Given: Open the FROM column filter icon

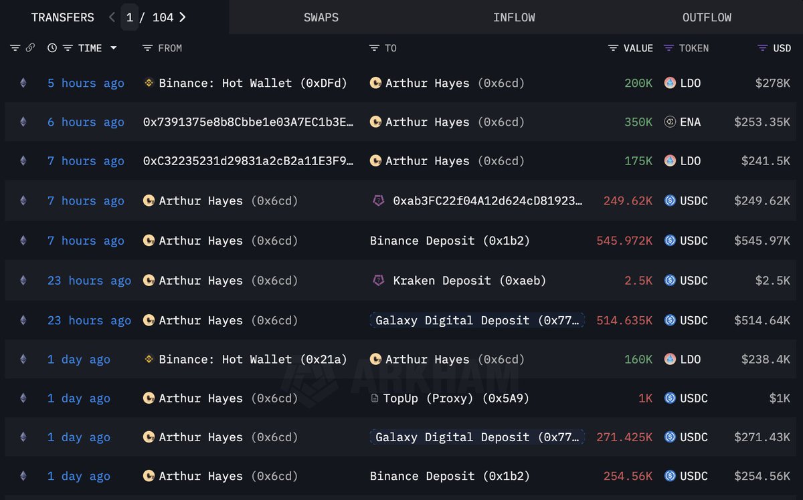Looking at the screenshot, I should [x=147, y=48].
